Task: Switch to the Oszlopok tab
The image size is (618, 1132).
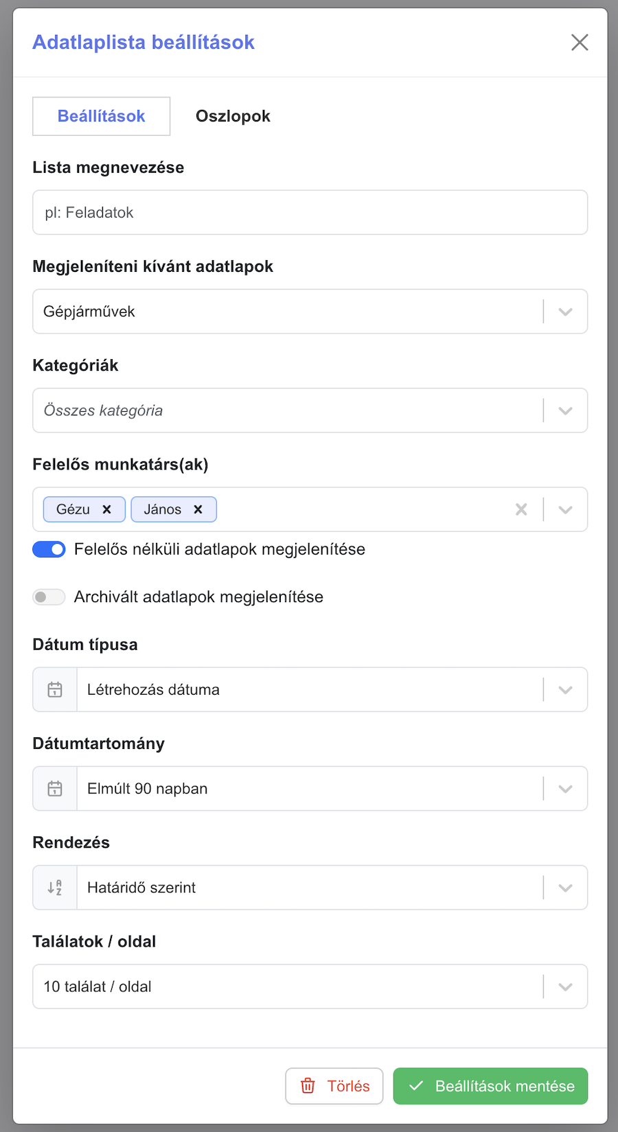Action: (x=233, y=116)
